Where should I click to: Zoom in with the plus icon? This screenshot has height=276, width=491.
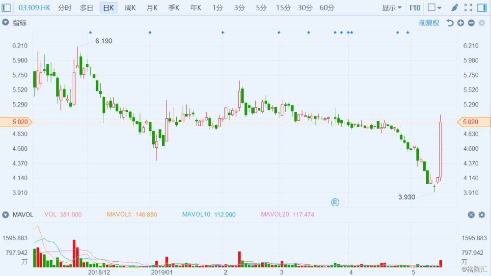pyautogui.click(x=461, y=23)
